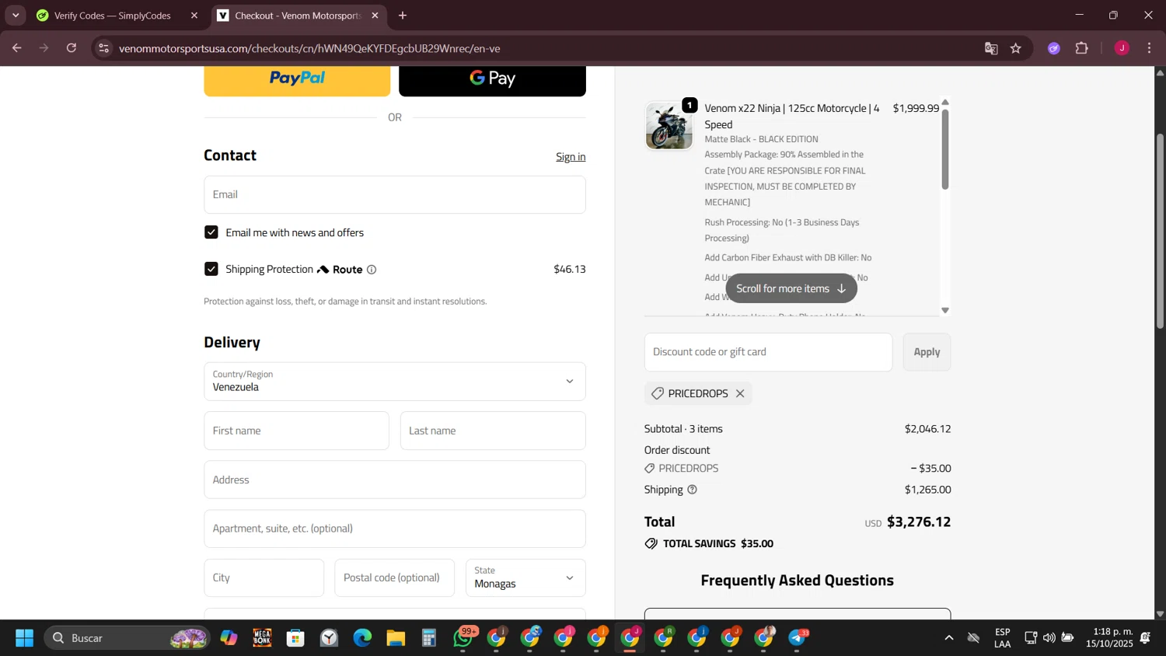Pay with the Google Pay button
The height and width of the screenshot is (656, 1166).
pos(492,80)
